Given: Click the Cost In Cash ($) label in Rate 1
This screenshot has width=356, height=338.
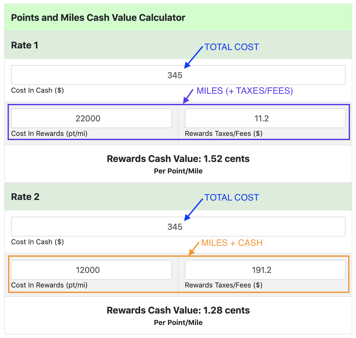Looking at the screenshot, I should tap(38, 90).
